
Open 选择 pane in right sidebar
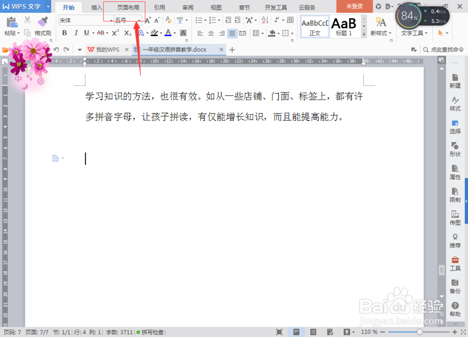tap(455, 127)
